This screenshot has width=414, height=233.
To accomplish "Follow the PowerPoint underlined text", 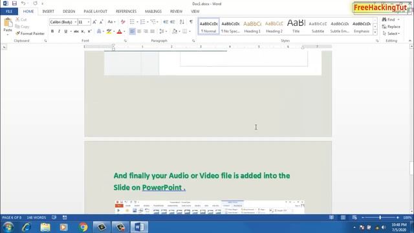I will [164, 188].
